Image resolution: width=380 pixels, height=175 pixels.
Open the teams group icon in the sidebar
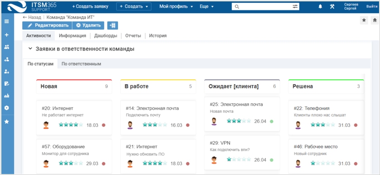pyautogui.click(x=6, y=47)
